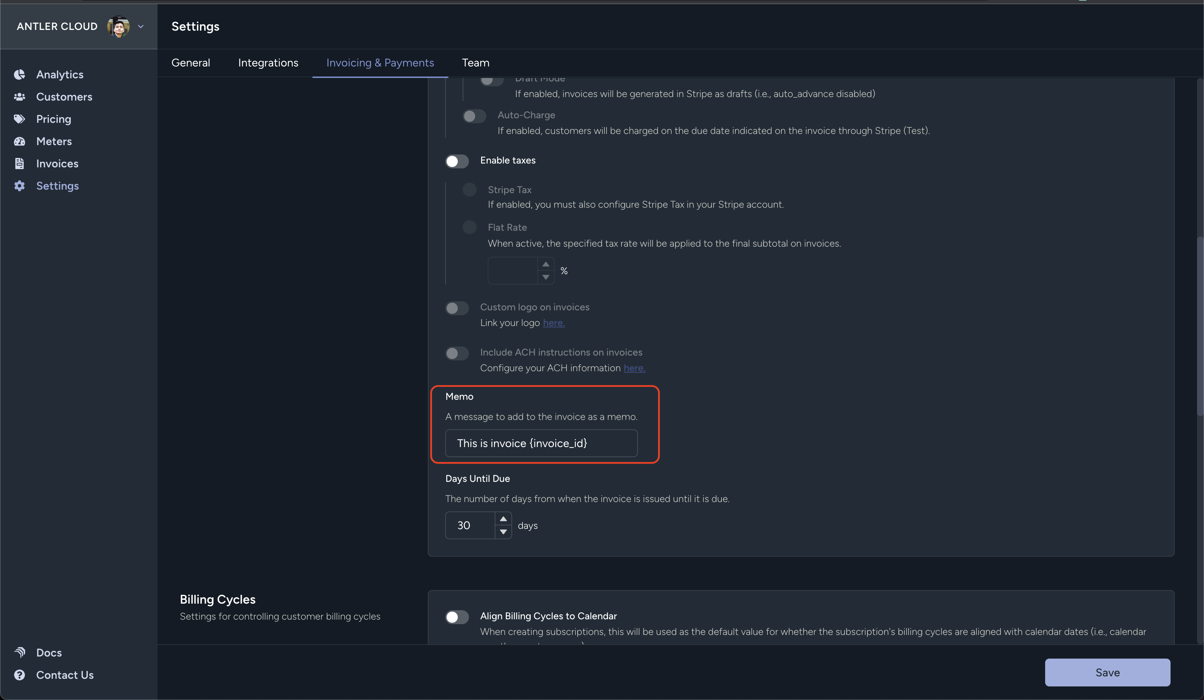The width and height of the screenshot is (1204, 700).
Task: Select the Flat Rate radio option
Action: click(x=469, y=227)
